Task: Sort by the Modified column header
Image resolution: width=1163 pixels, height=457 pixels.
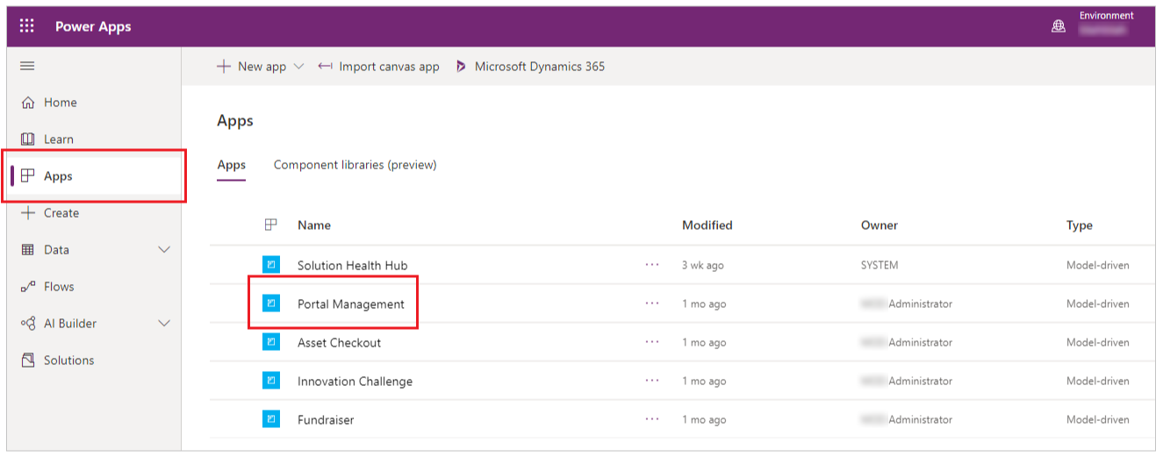Action: [707, 225]
